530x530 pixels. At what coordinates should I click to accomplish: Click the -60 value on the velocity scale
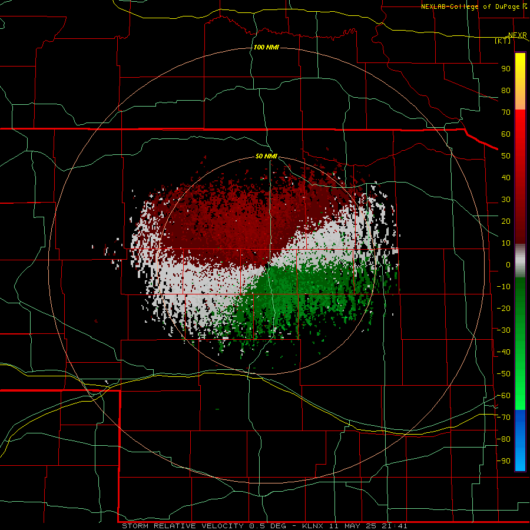503,396
